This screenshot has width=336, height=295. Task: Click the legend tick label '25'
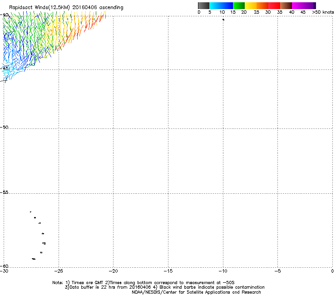pos(257,12)
